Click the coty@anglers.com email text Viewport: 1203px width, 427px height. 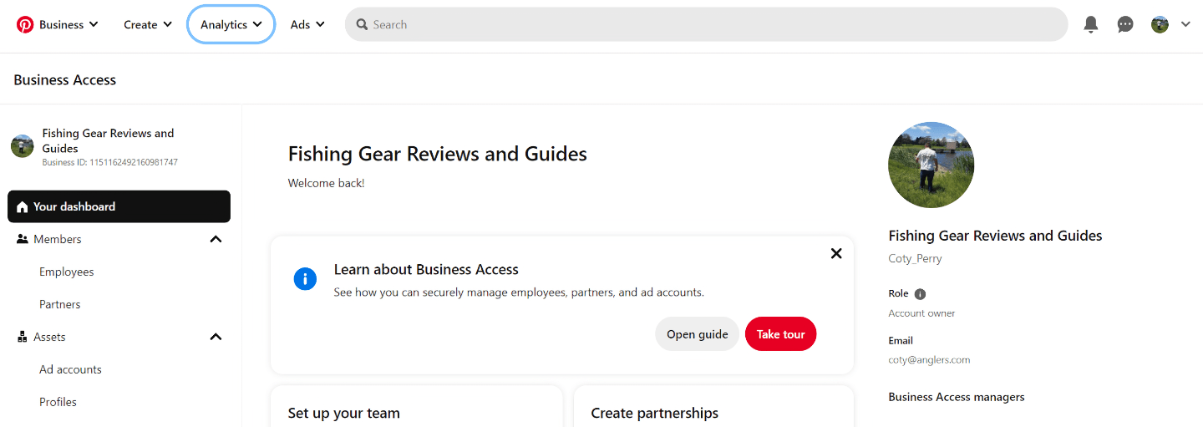(x=929, y=359)
